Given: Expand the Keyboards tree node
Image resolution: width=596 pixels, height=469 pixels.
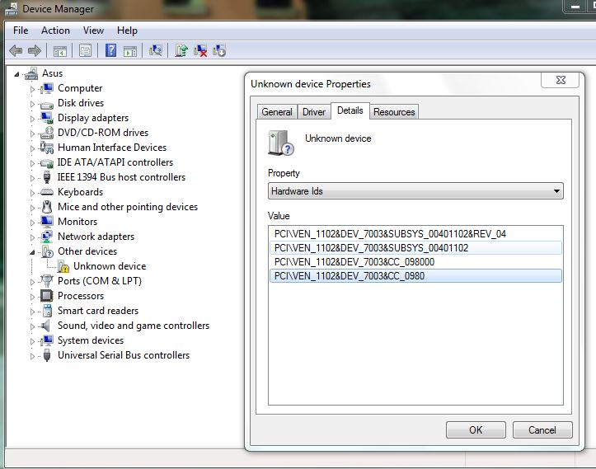Looking at the screenshot, I should 32,193.
